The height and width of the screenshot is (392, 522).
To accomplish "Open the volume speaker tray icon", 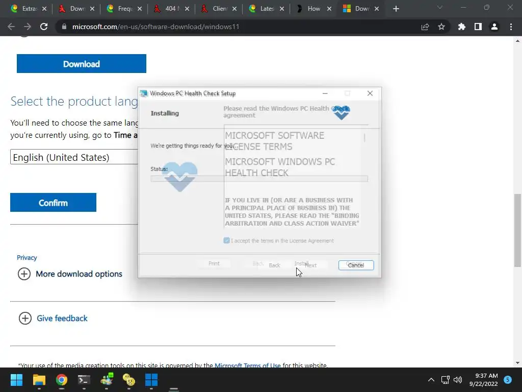I will pyautogui.click(x=458, y=380).
